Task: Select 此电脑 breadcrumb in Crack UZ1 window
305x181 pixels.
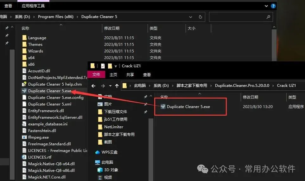Action: click(140, 86)
